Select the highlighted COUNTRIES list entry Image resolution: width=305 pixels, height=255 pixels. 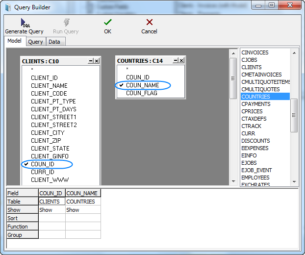point(265,97)
